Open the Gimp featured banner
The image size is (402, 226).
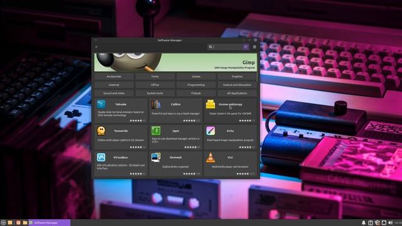pyautogui.click(x=176, y=62)
